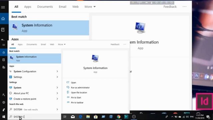This screenshot has width=213, height=120.
Task: Switch to the Email tab in the large background panel
Action: 63,7
